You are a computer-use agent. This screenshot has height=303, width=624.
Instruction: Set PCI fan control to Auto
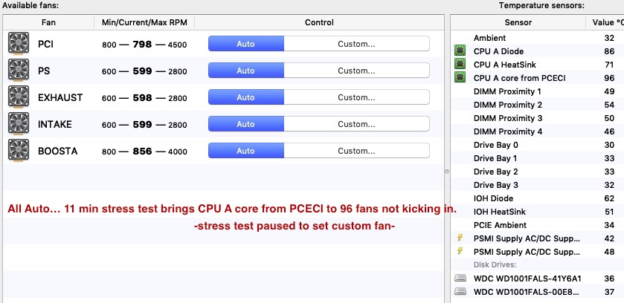[x=246, y=44]
